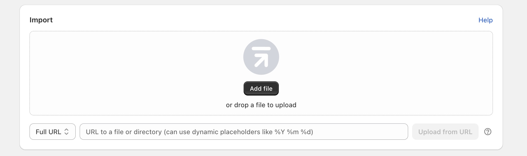Click the upload arrow circle icon
Viewport: 527px width, 156px height.
(x=261, y=57)
